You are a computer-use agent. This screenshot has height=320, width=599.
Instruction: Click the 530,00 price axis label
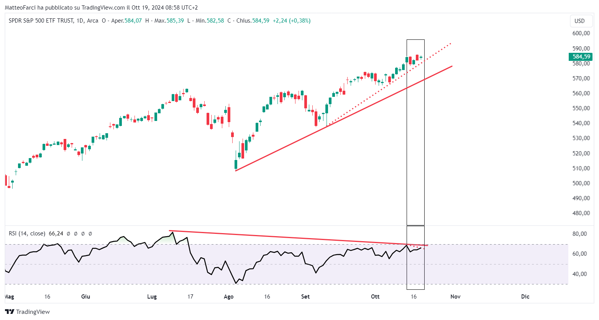click(581, 138)
